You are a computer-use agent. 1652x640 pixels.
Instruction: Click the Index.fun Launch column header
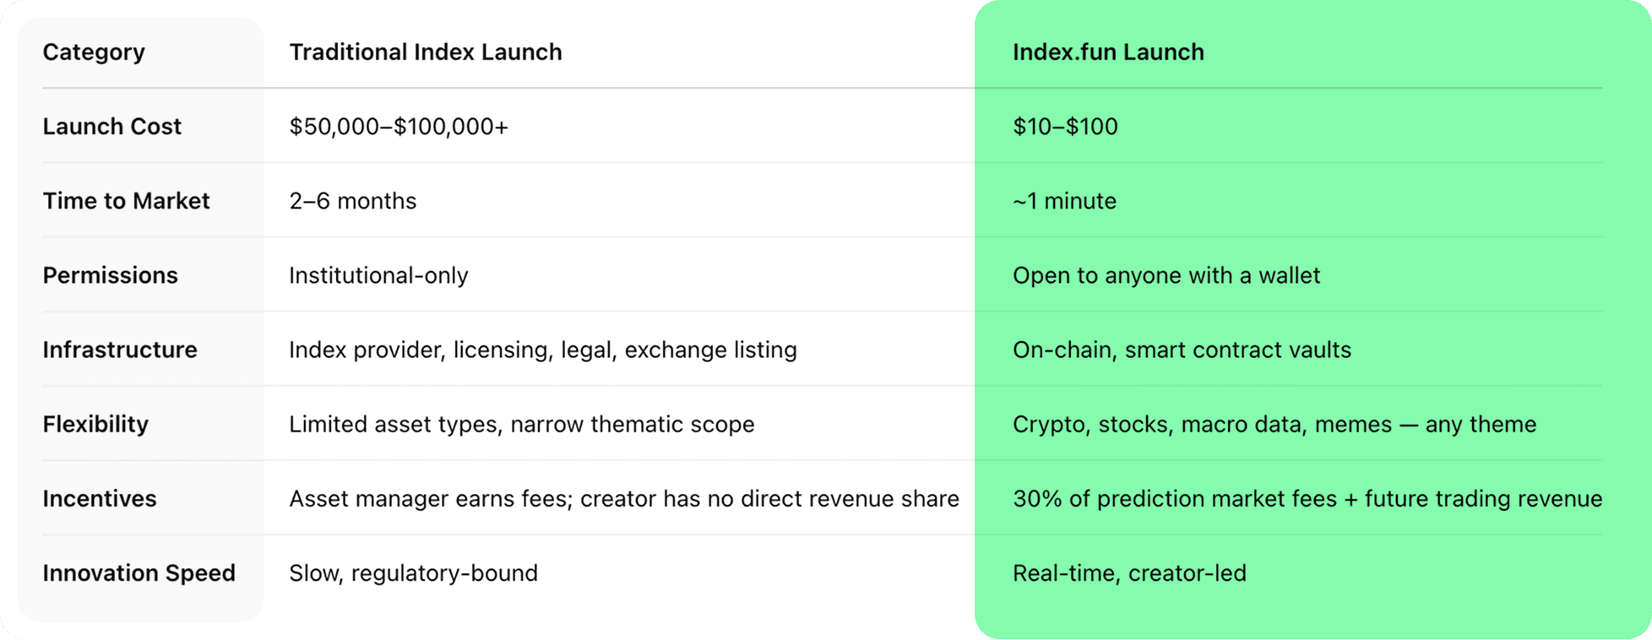tap(1108, 52)
